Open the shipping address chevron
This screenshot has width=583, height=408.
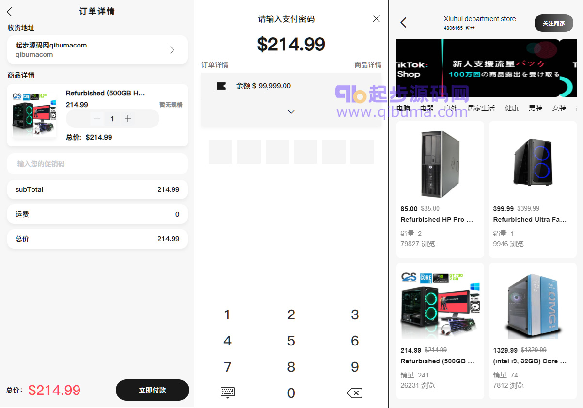tap(172, 50)
